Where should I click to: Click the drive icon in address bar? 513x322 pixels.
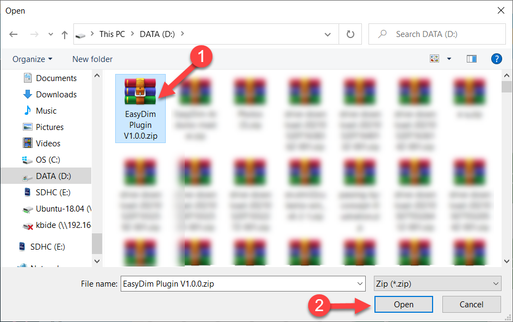(80, 35)
